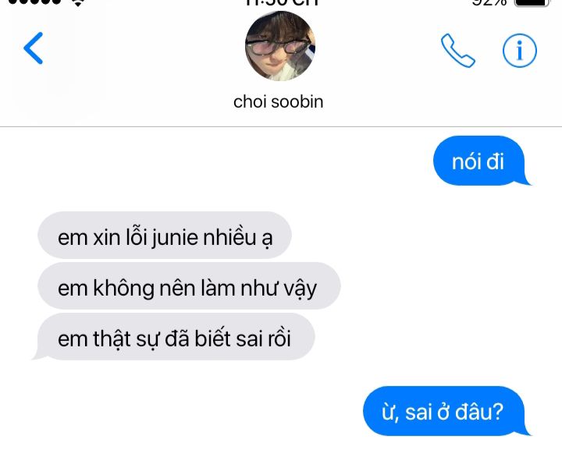The width and height of the screenshot is (562, 454).
Task: Select the message "em xin lỗi junie nhiều ạ"
Action: point(165,235)
